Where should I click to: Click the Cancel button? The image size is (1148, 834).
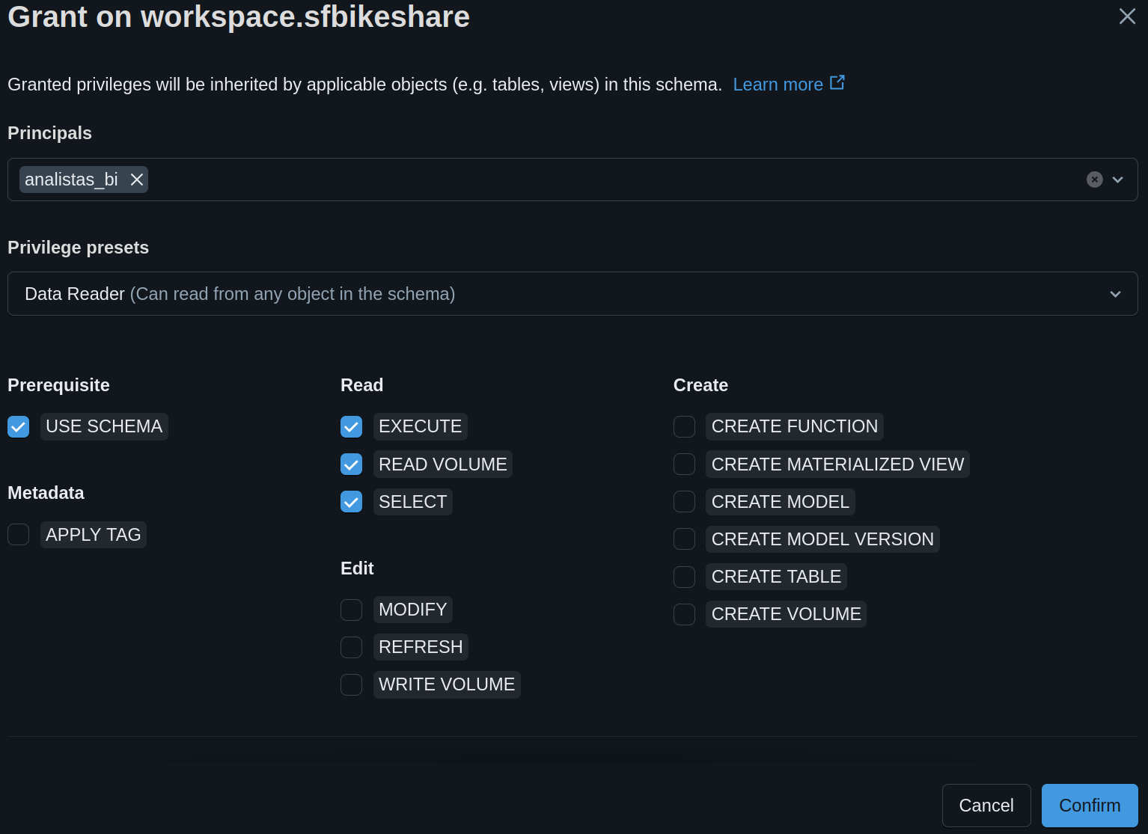[x=986, y=806]
